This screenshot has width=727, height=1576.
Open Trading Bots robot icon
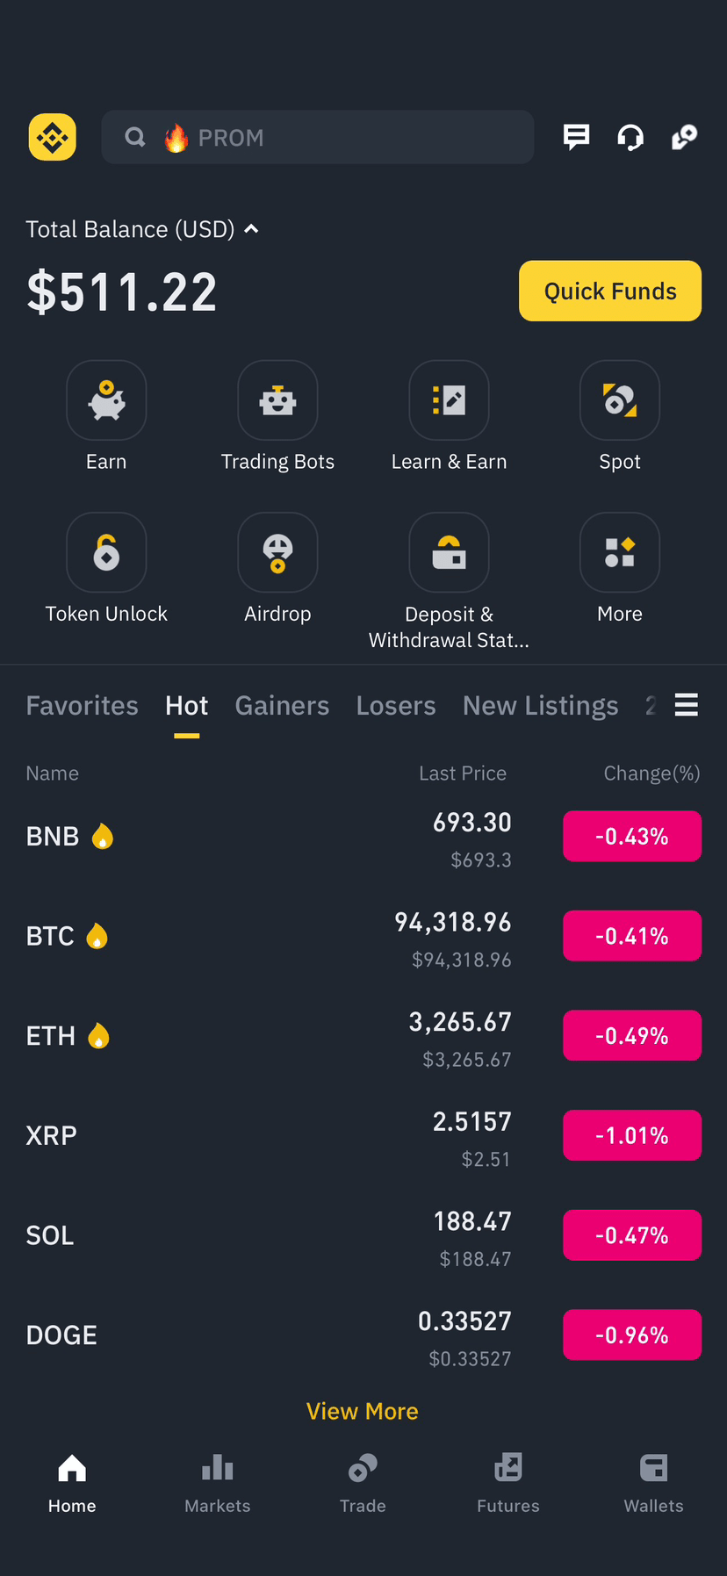point(277,400)
